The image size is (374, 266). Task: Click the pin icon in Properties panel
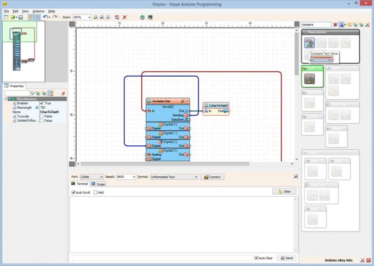[63, 93]
